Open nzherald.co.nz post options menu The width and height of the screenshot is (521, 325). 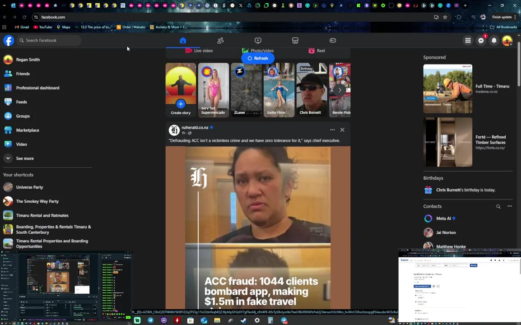(x=332, y=130)
